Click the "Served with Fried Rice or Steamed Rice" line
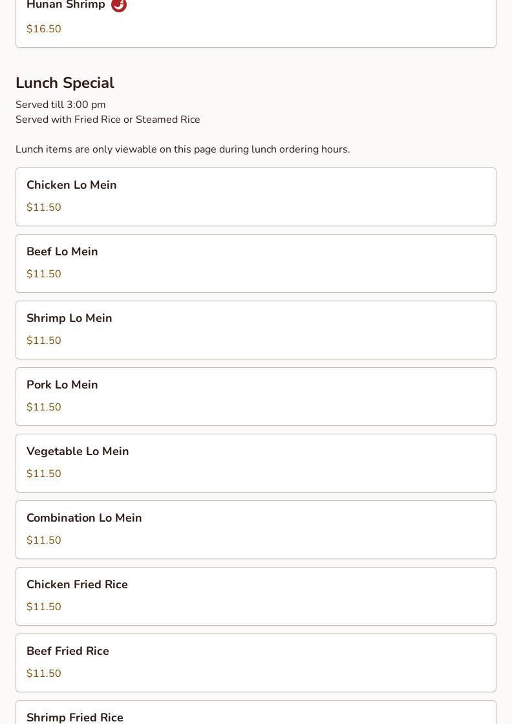The image size is (512, 724). [108, 120]
